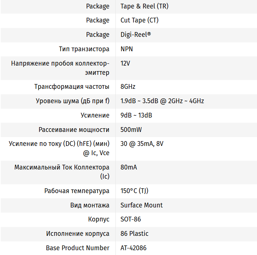Click the 8GHz frequency value
257x255 pixels.
(x=128, y=87)
